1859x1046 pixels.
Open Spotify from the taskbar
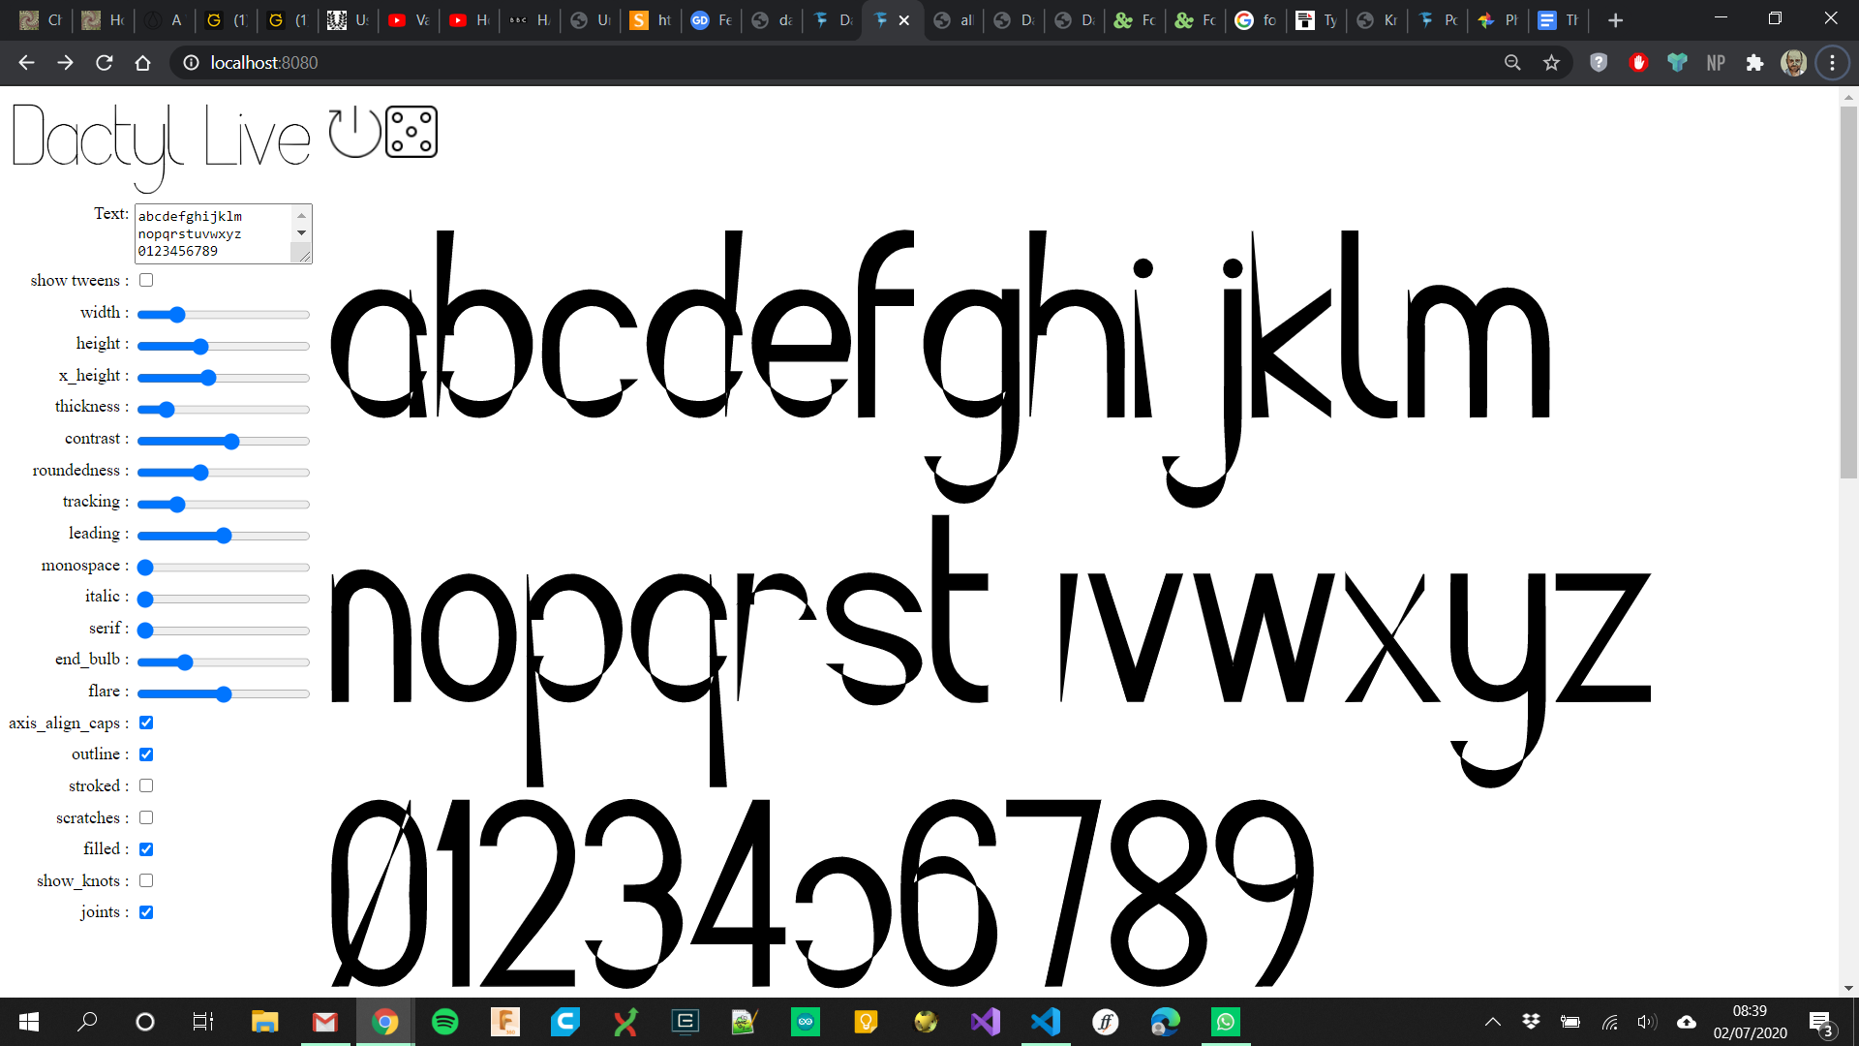pos(444,1022)
